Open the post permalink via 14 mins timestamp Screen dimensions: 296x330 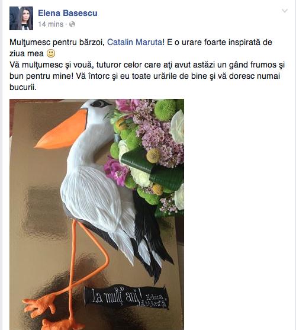[x=50, y=24]
